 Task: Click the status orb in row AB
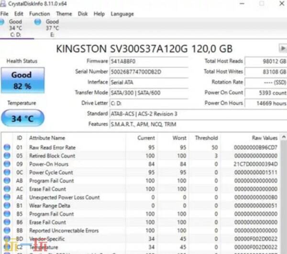(7, 180)
